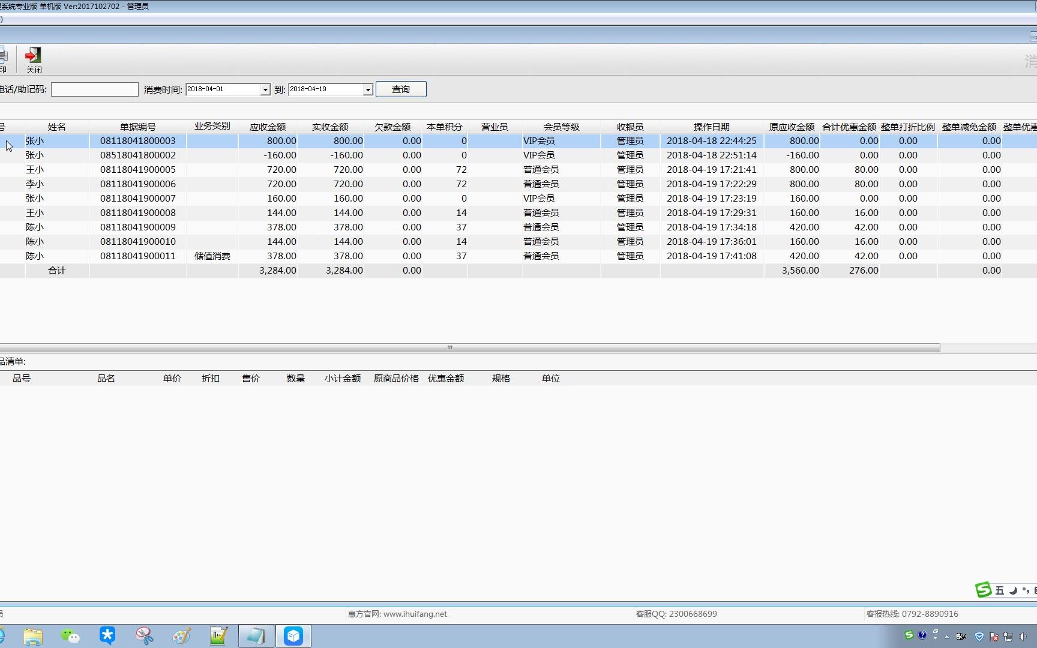Click the 关闭 (close) toolbar icon
The width and height of the screenshot is (1037, 648).
pos(34,60)
